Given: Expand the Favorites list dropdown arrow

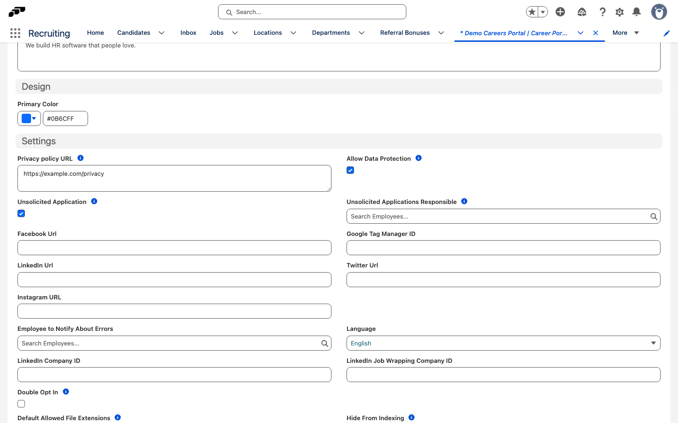Looking at the screenshot, I should pos(543,12).
